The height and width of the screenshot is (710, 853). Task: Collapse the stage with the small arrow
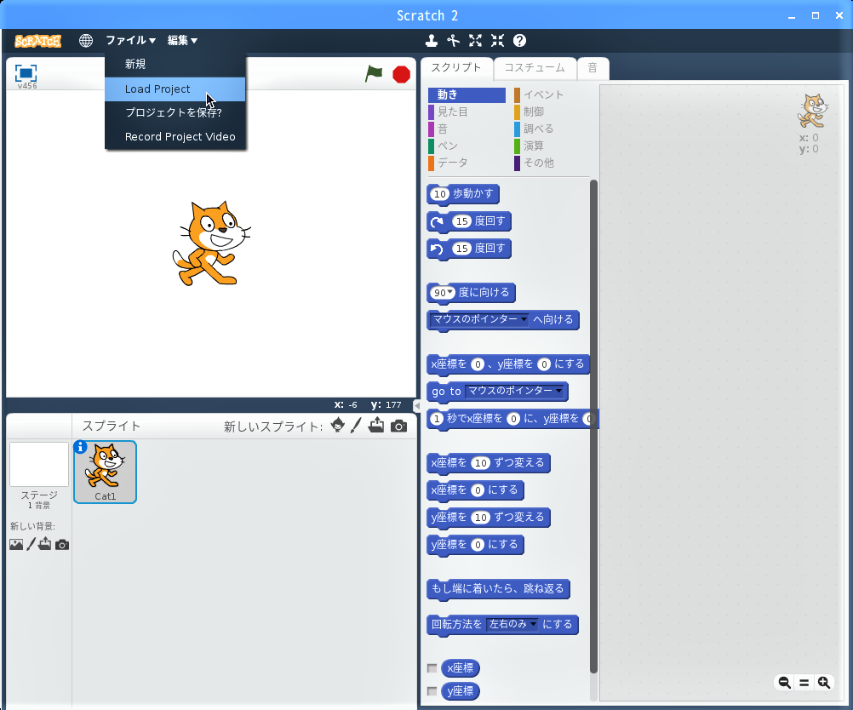click(416, 405)
